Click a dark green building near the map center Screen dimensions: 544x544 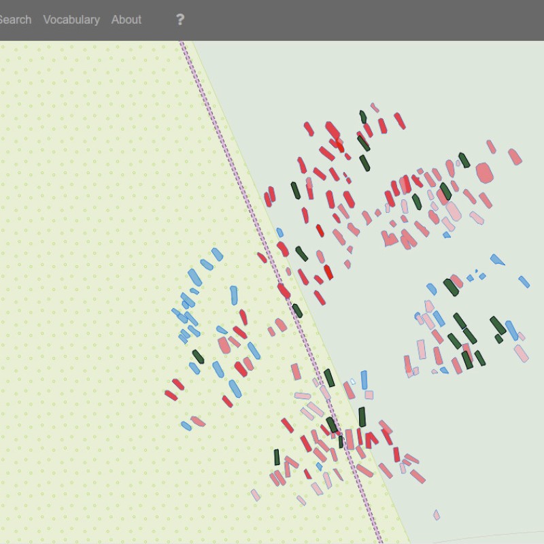(297, 311)
